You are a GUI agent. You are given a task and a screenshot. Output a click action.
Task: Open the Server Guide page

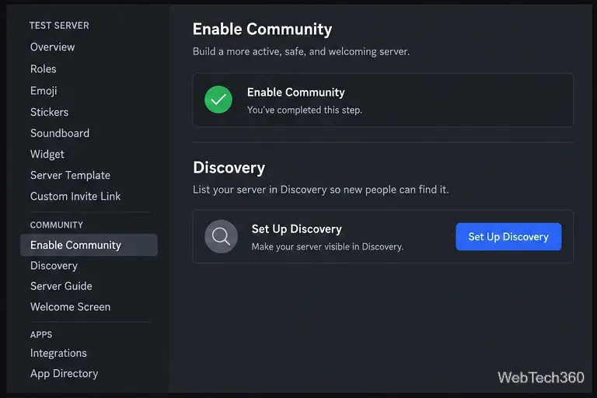click(x=61, y=286)
